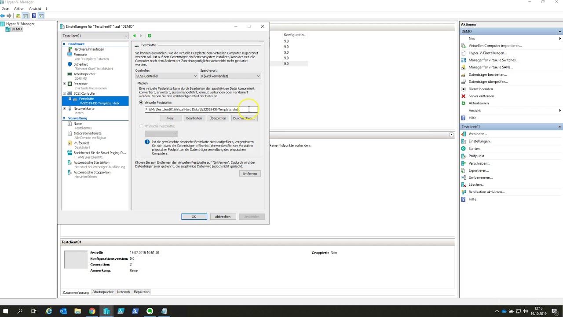Open Automatische Stoppaktion settings
Viewport: 563px width, 317px height.
pos(92,172)
